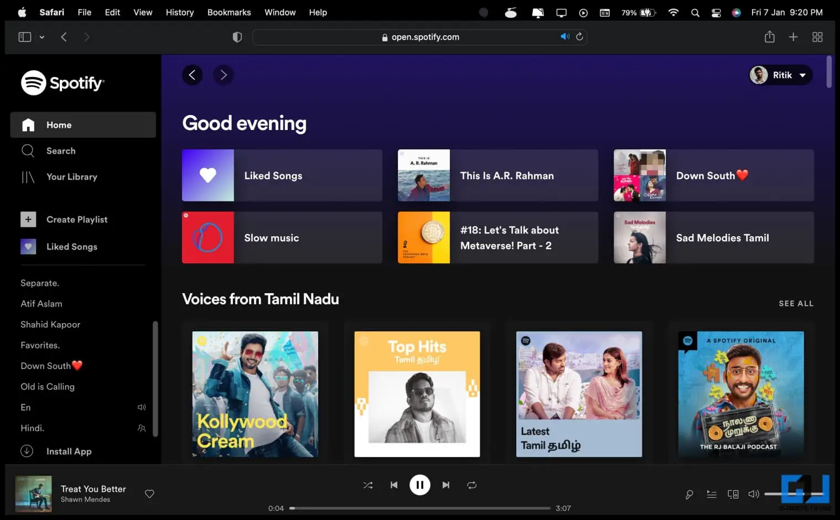The height and width of the screenshot is (520, 840).
Task: Open the Old is Calling playlist
Action: (x=48, y=387)
